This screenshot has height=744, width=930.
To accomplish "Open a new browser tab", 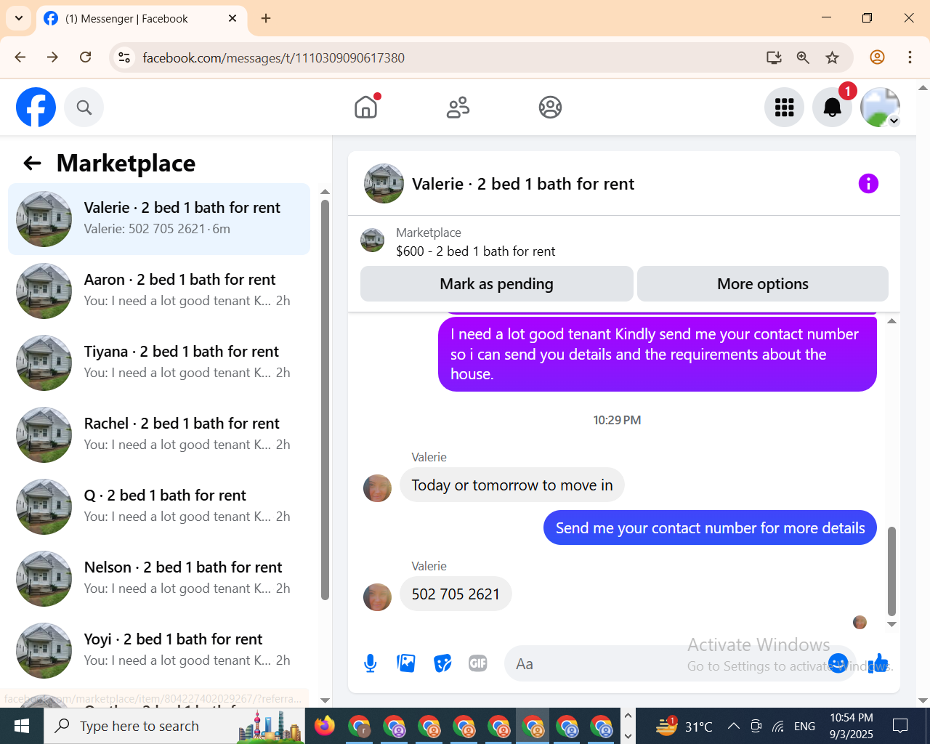I will [266, 18].
